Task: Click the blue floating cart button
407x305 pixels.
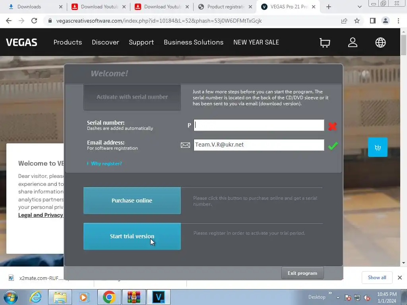Action: click(378, 147)
